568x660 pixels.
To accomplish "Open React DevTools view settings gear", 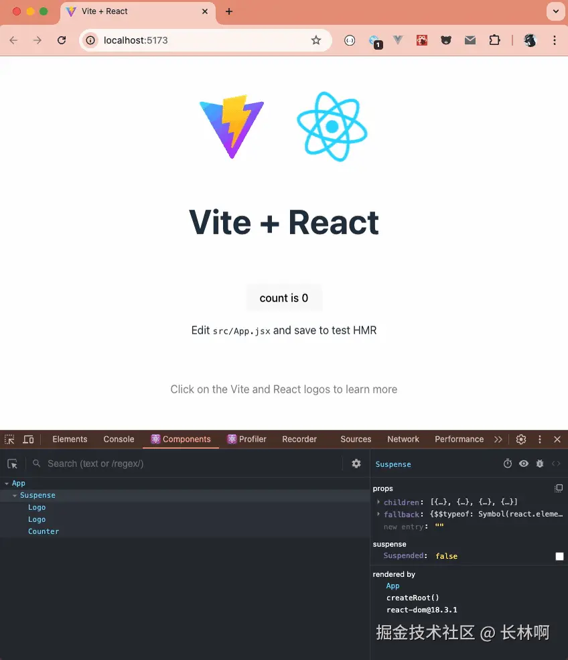I will click(356, 464).
